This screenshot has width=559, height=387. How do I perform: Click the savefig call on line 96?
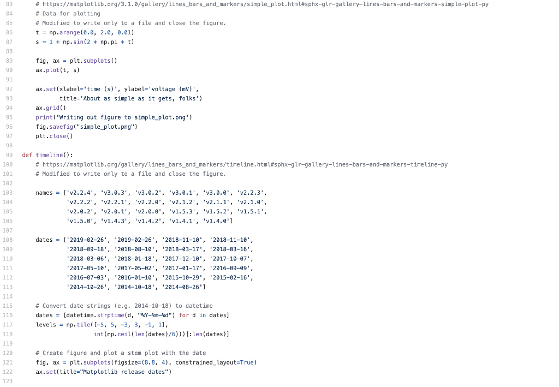pos(61,127)
